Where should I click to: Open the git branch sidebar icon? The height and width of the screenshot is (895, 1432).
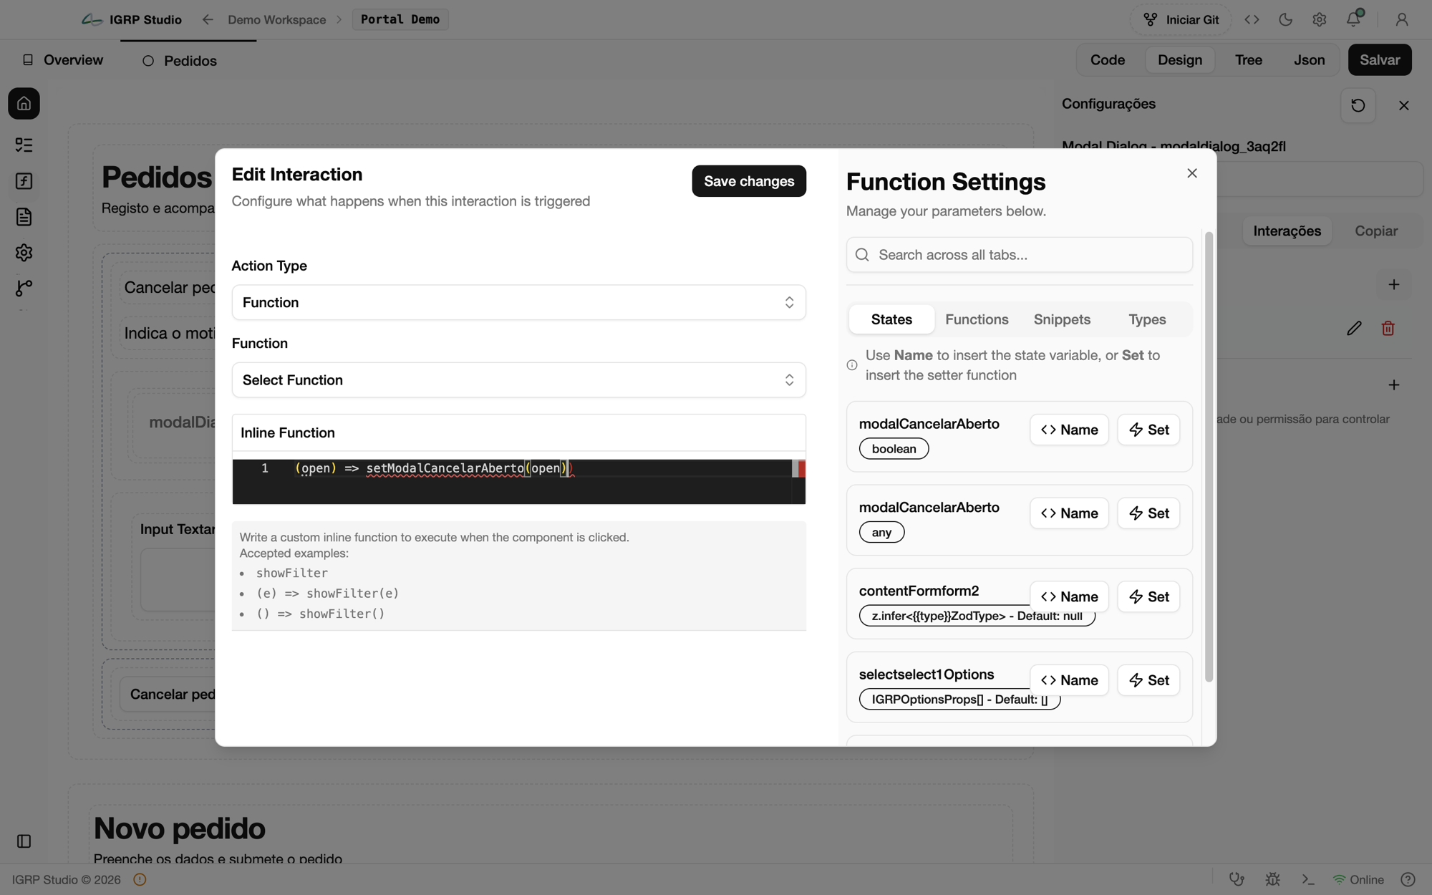(x=24, y=288)
